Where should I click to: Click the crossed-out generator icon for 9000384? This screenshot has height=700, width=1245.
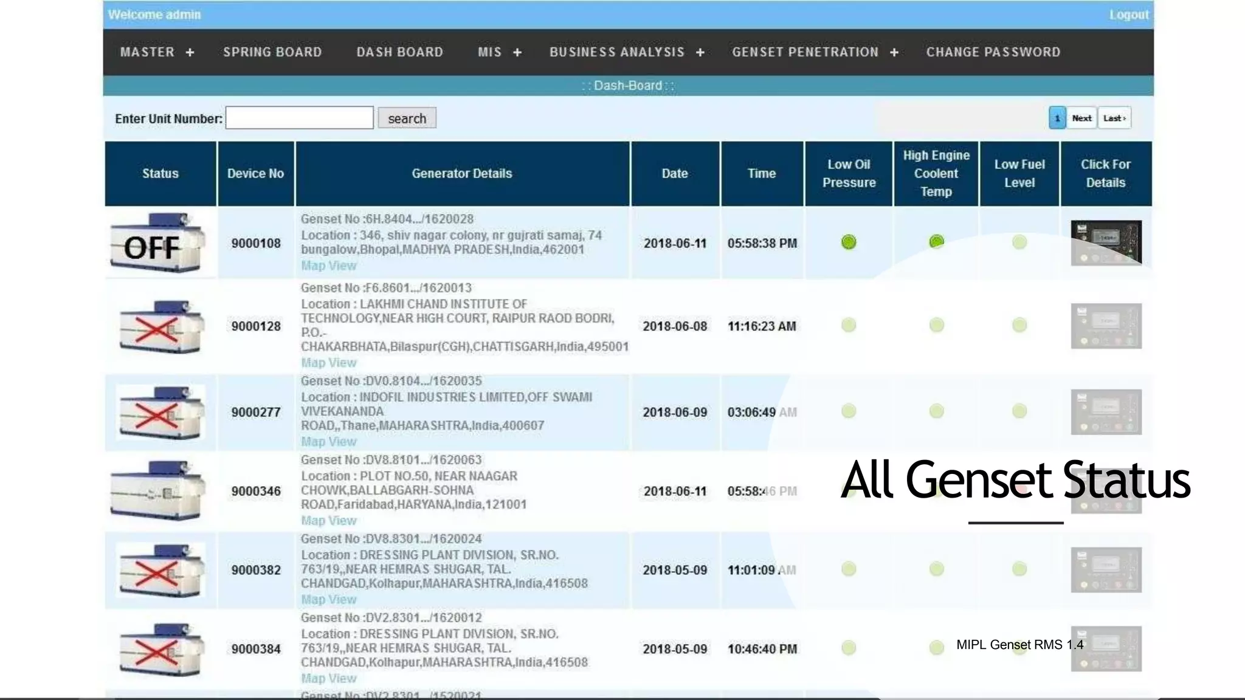coord(161,649)
